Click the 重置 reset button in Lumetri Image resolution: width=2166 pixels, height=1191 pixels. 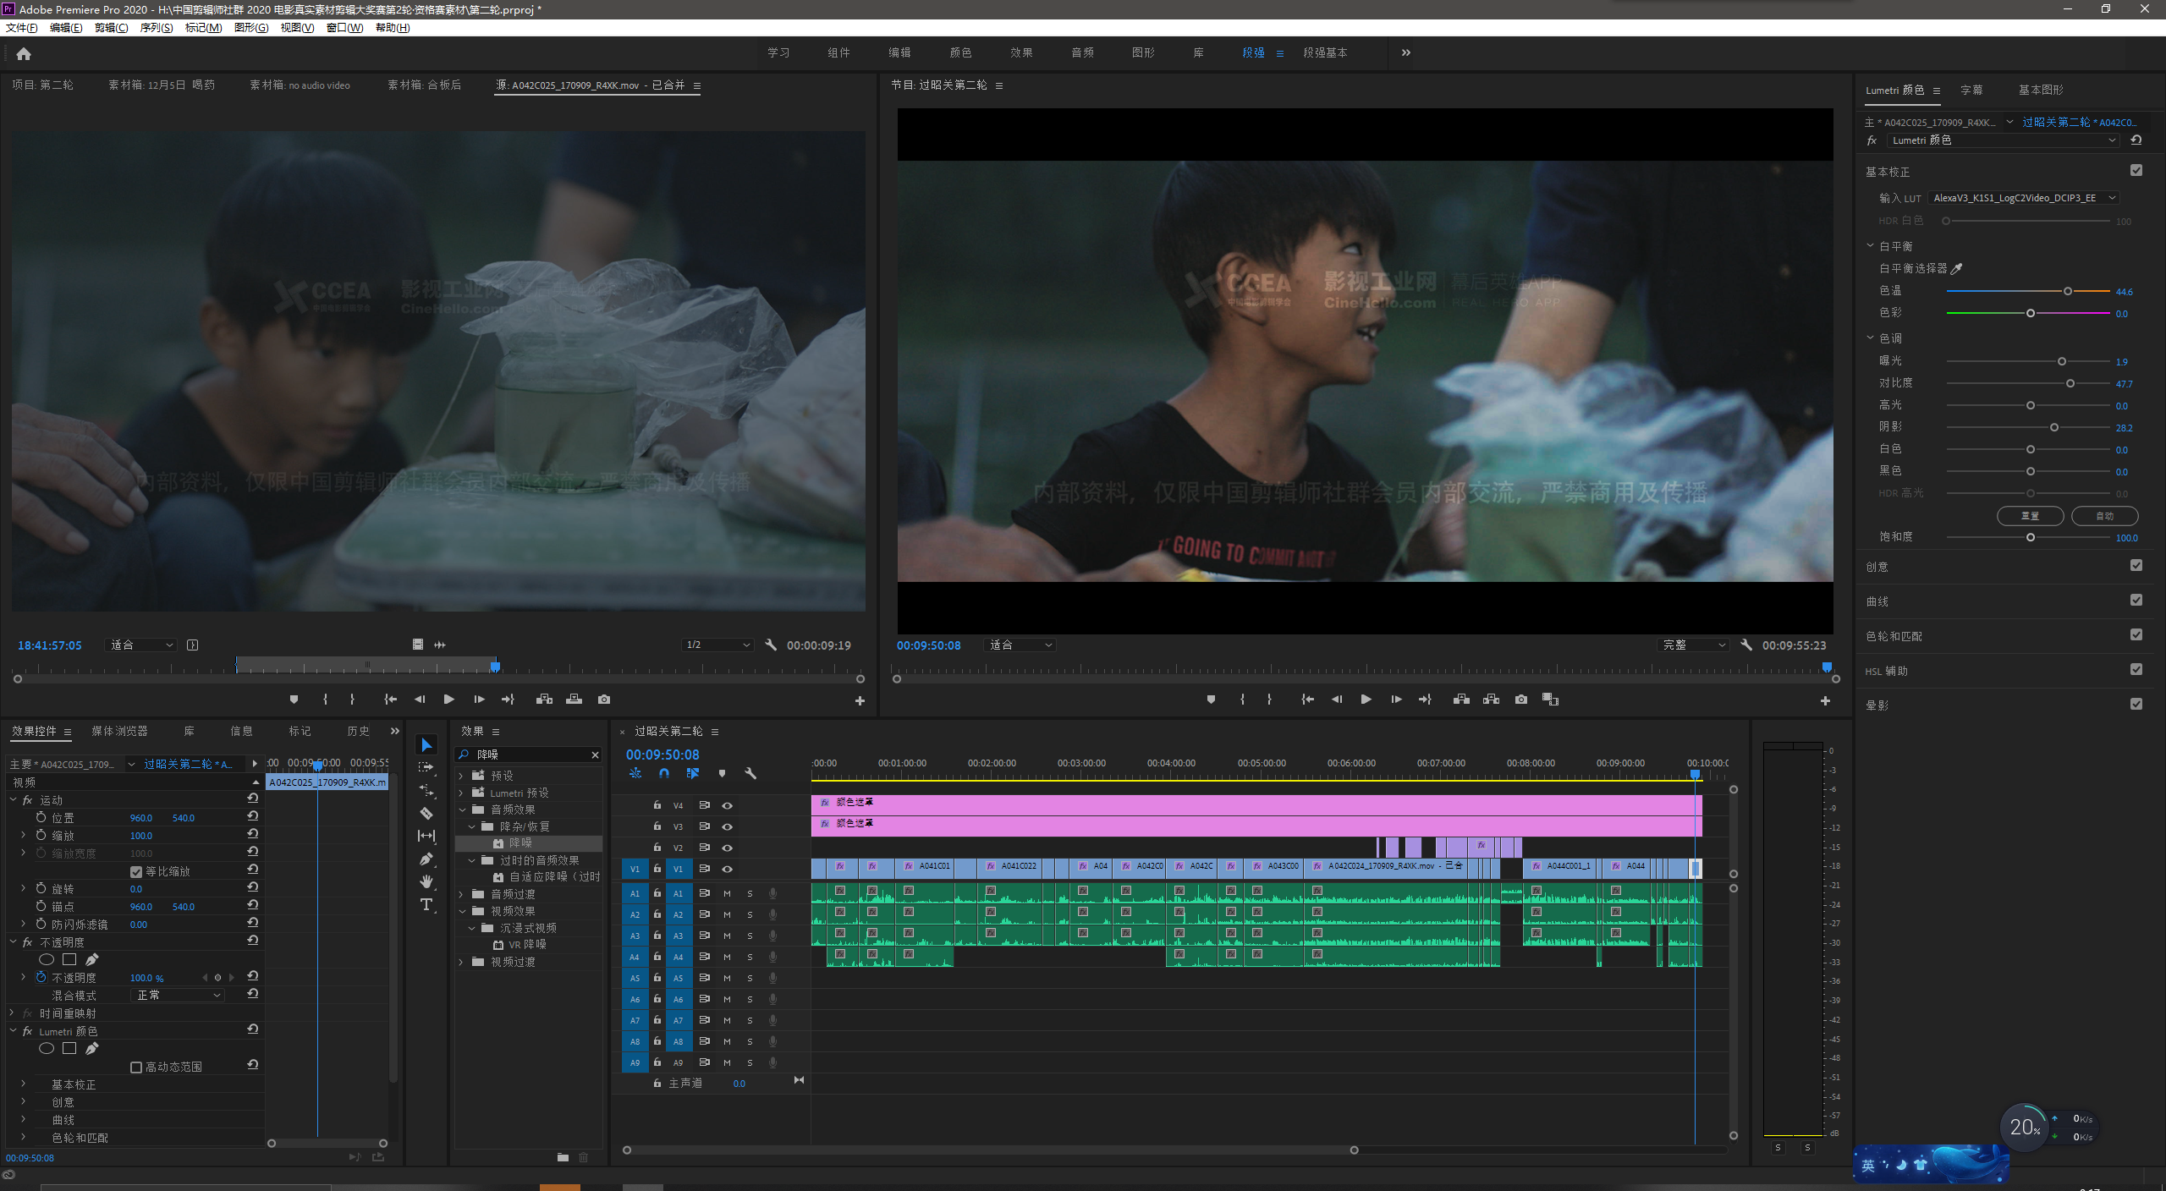2030,515
